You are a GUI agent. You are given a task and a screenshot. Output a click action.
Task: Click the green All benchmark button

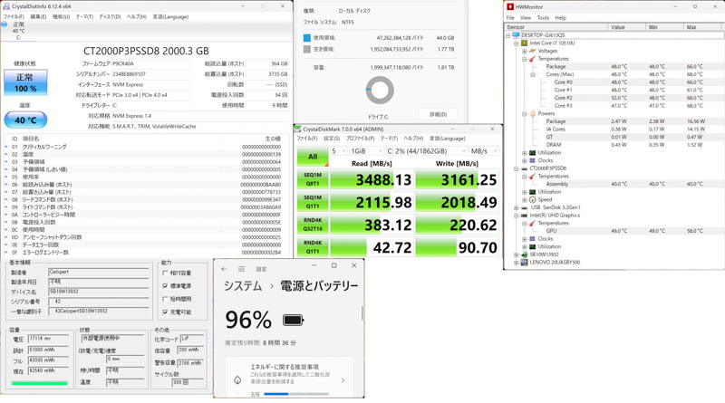click(312, 156)
